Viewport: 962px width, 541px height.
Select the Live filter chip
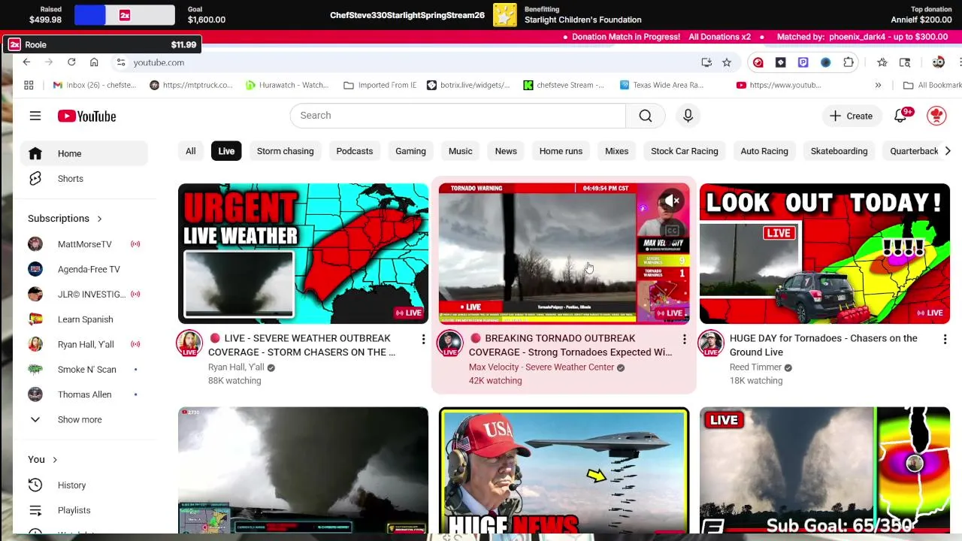(226, 151)
